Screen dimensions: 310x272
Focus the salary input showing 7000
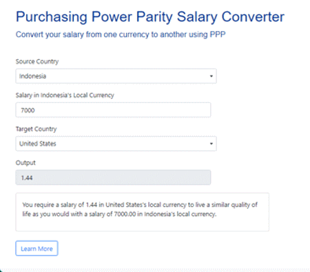(x=113, y=110)
